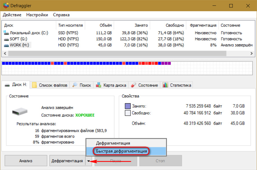
Task: Click the drive list scrollbar left arrow
Action: pos(5,54)
